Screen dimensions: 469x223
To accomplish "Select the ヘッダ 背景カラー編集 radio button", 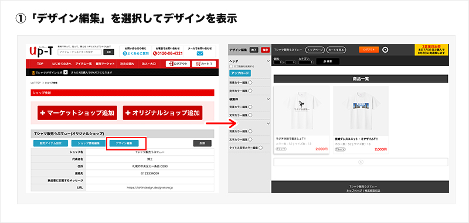I will (x=250, y=83).
